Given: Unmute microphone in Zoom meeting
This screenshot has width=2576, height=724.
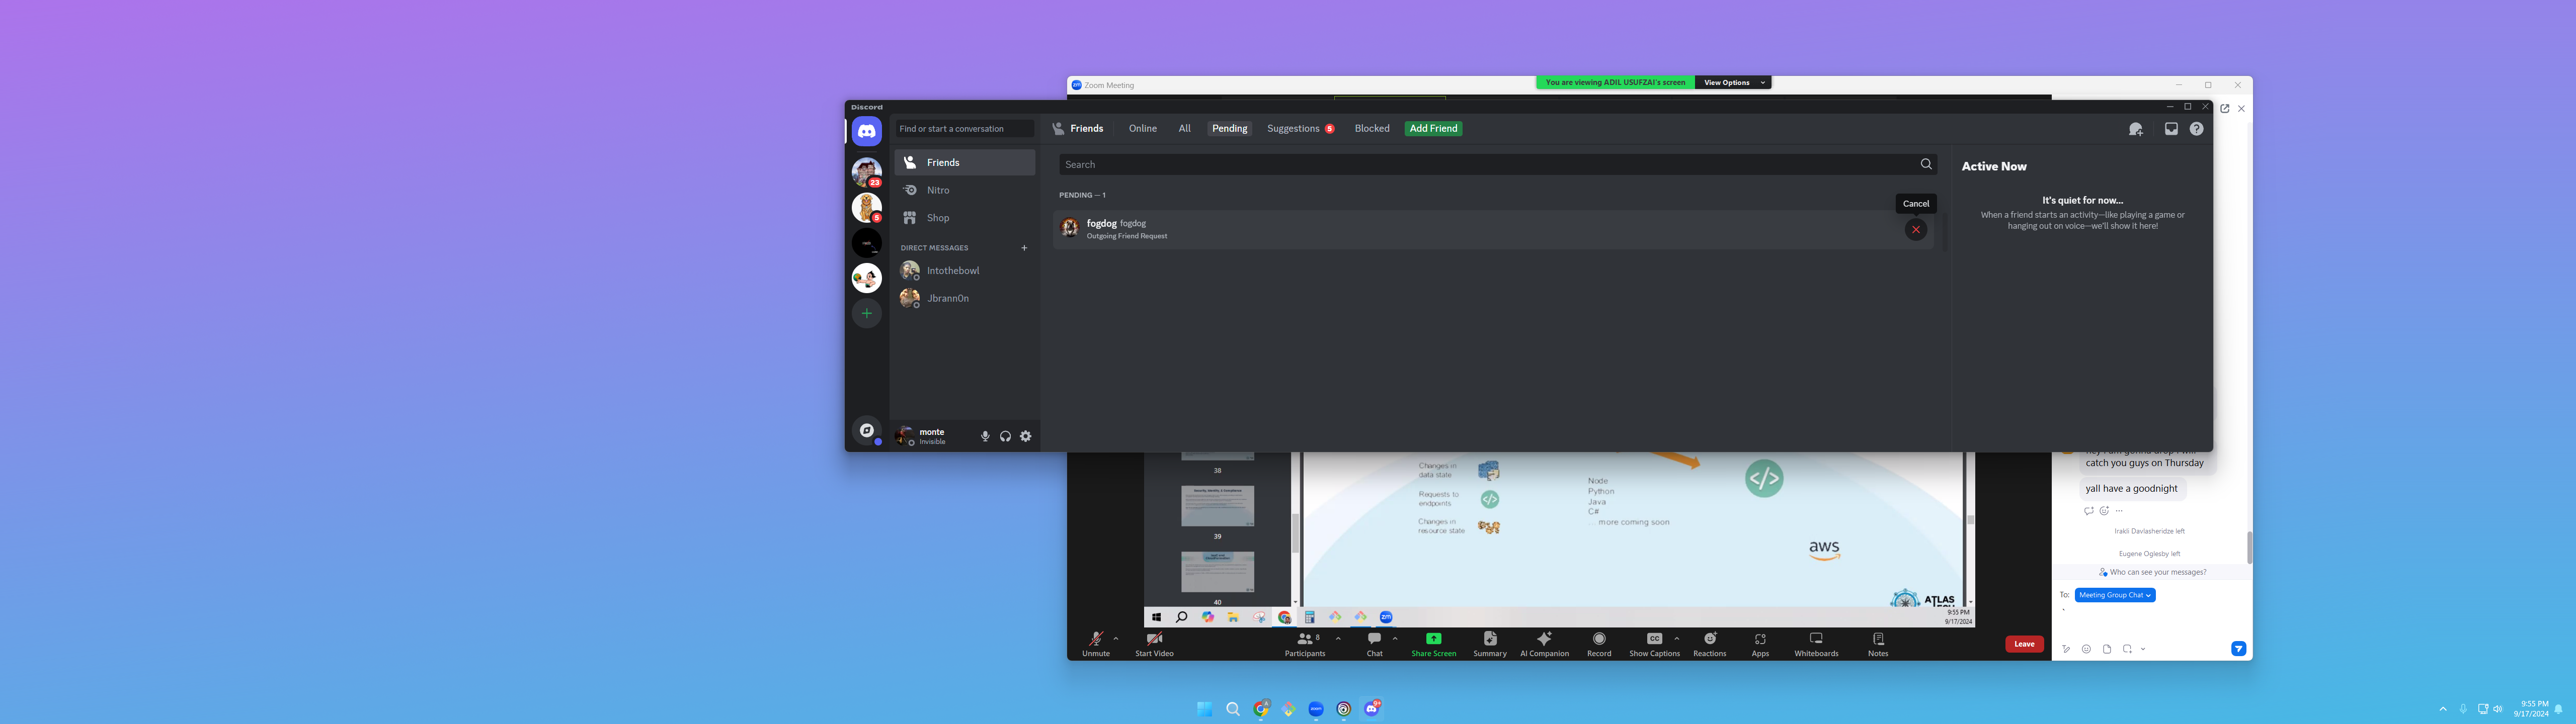Looking at the screenshot, I should pyautogui.click(x=1095, y=643).
